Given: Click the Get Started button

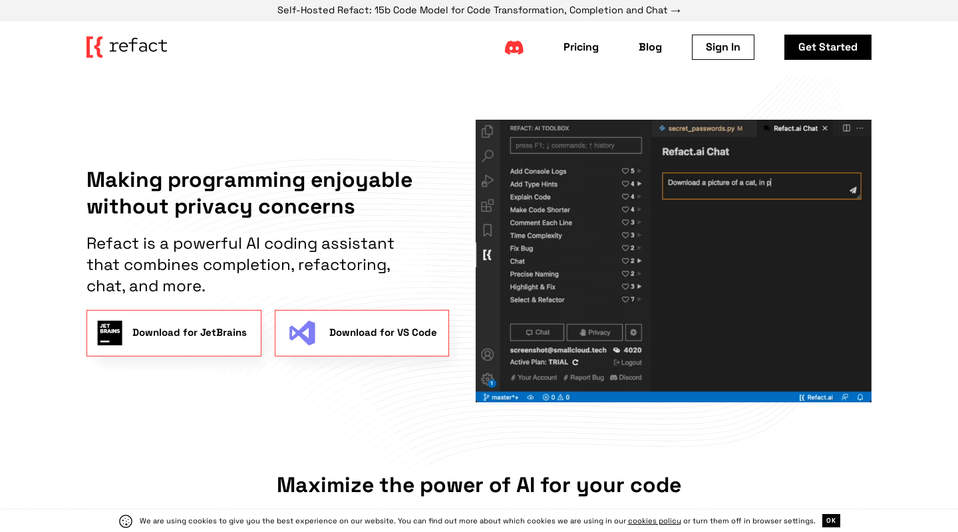Looking at the screenshot, I should tap(828, 47).
